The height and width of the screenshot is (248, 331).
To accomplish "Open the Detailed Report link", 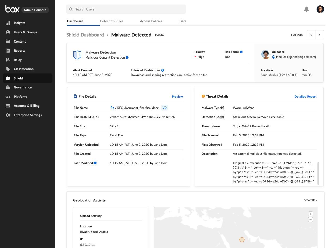I will pos(305,97).
